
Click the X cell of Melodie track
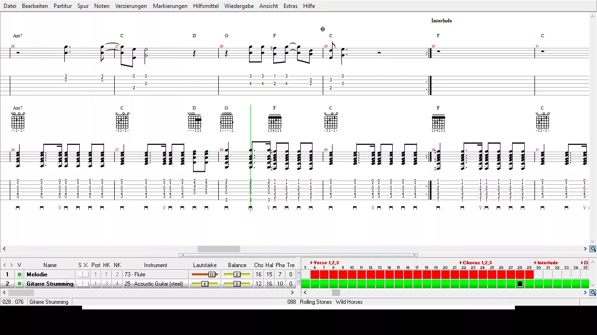[86, 275]
